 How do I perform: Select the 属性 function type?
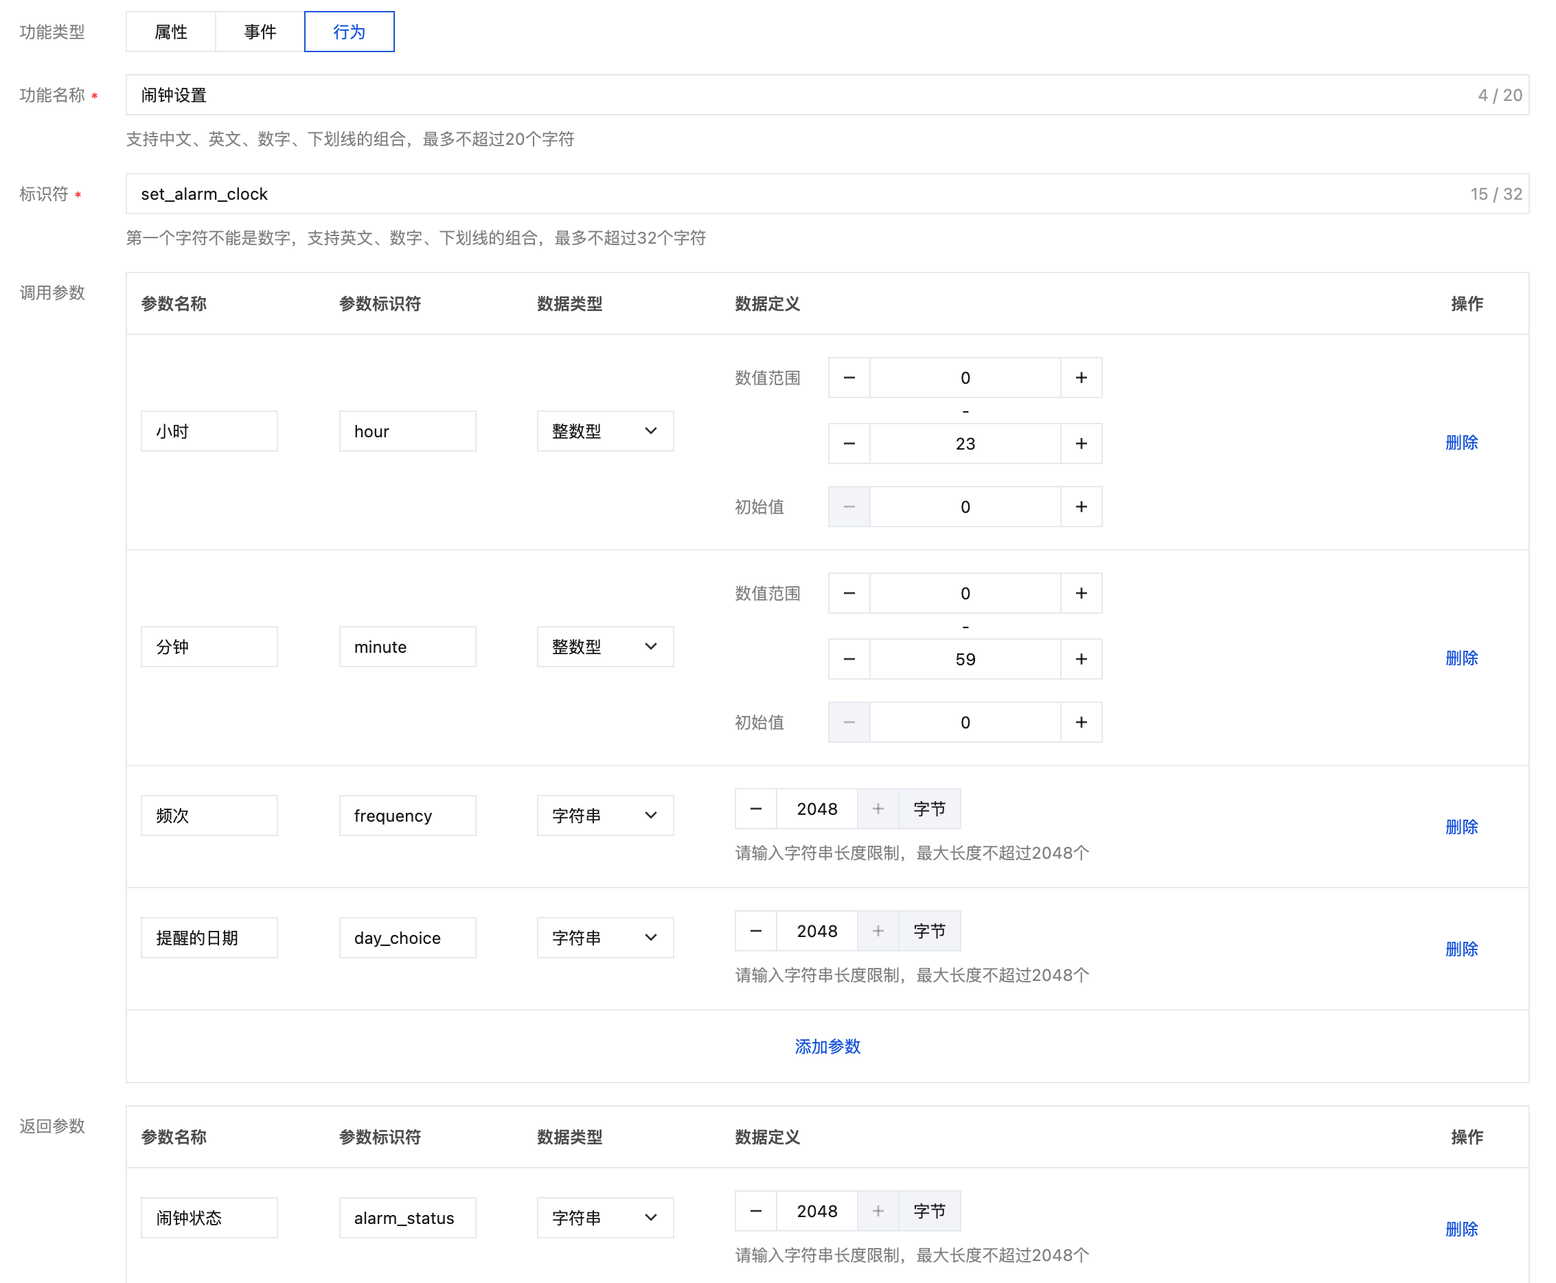pyautogui.click(x=171, y=32)
